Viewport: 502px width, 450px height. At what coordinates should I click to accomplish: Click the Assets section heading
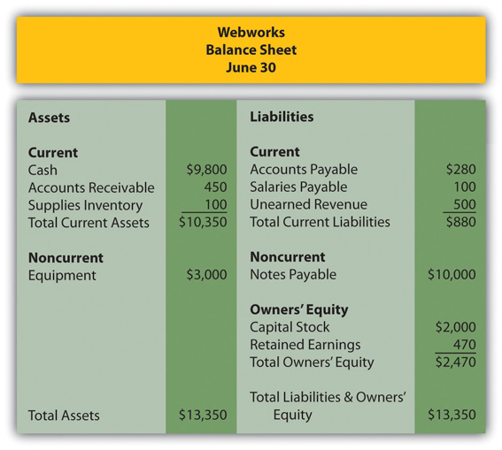49,118
